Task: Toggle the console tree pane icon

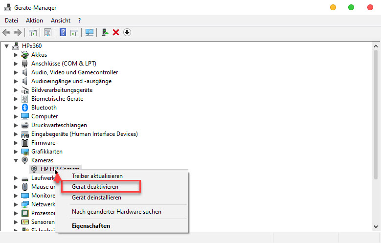Action: click(33, 32)
